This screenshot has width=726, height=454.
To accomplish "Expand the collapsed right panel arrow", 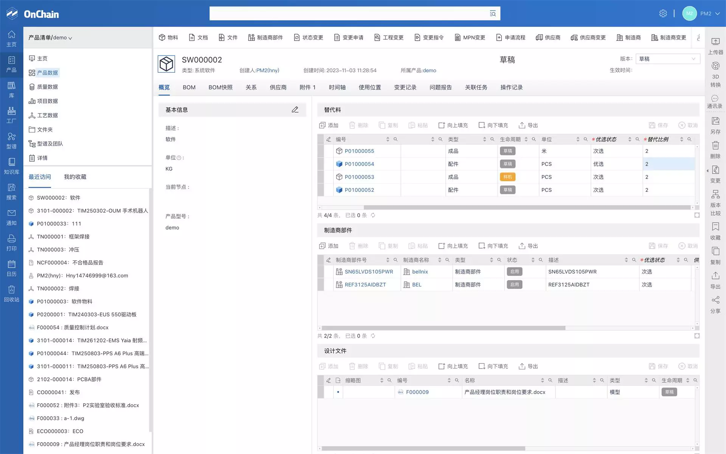I will click(x=707, y=171).
